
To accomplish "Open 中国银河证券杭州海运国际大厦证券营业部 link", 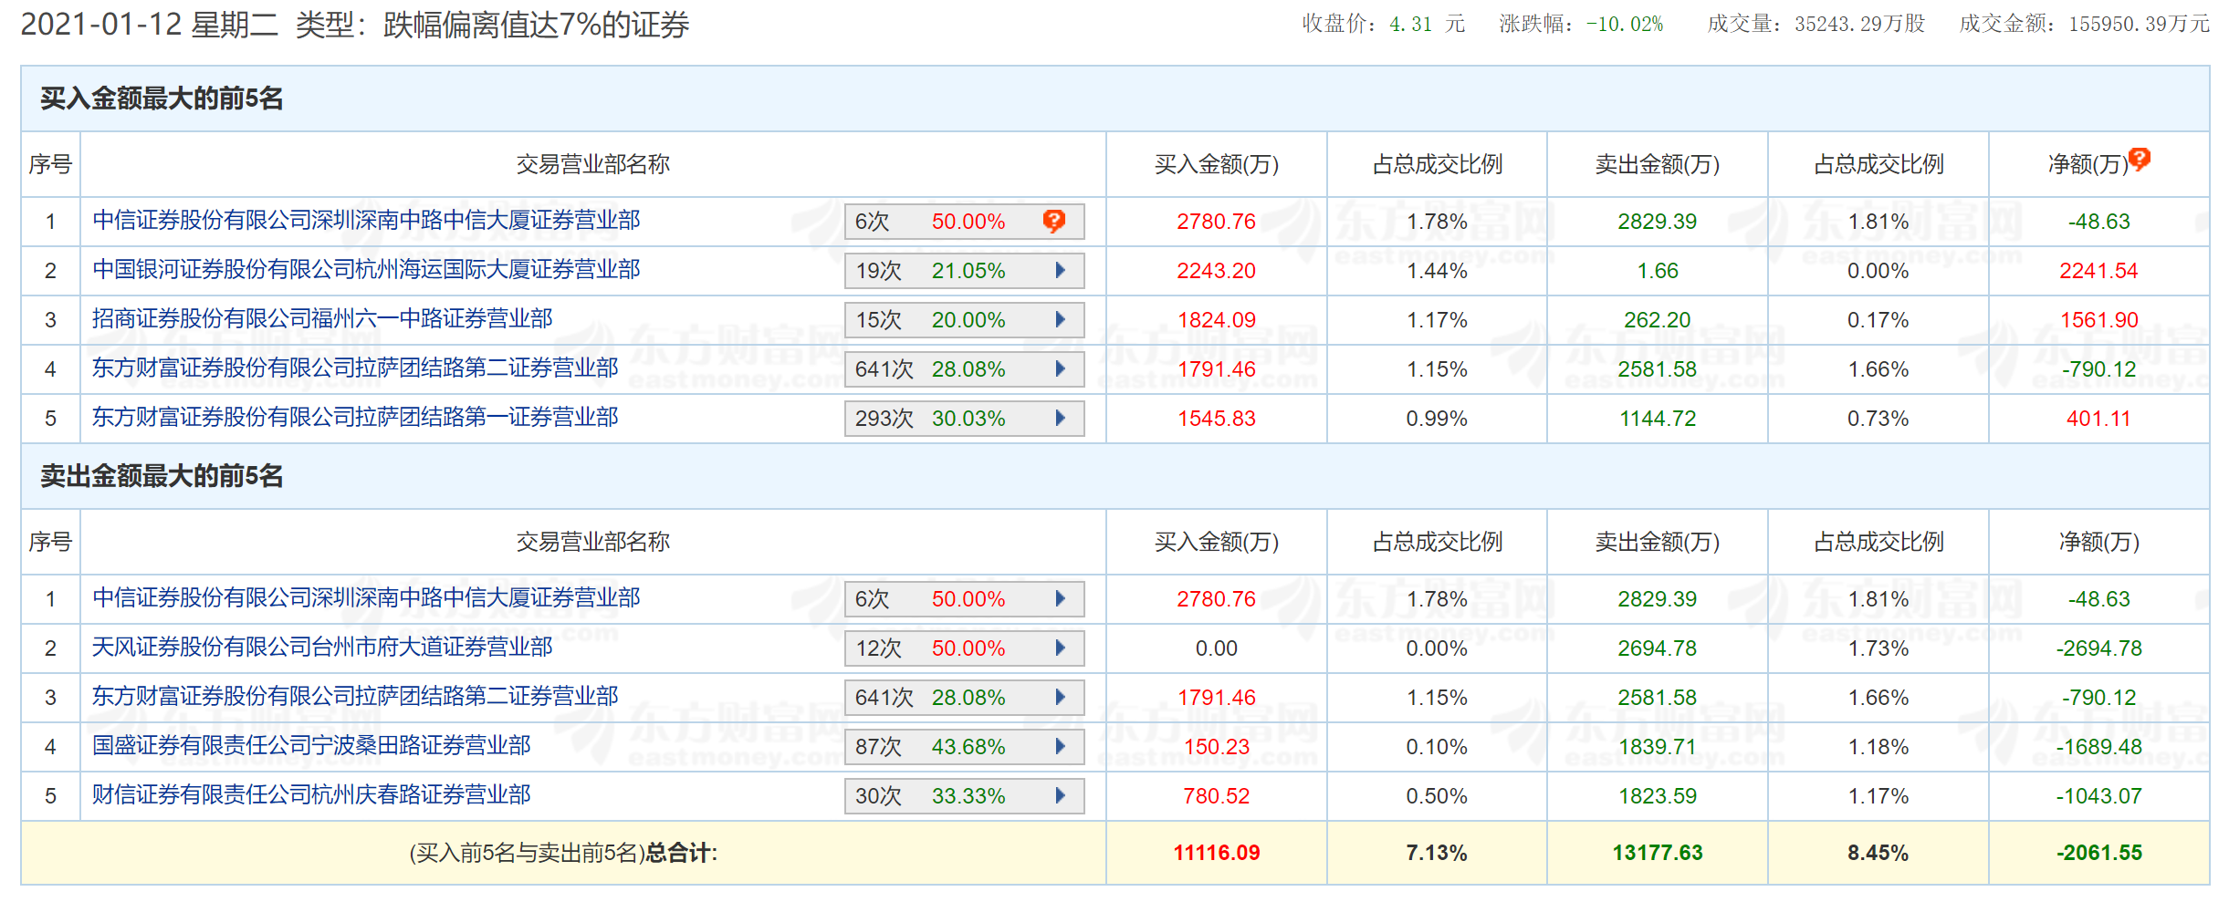I will tap(366, 270).
